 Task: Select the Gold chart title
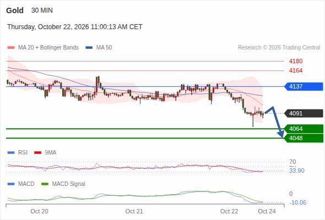click(x=15, y=10)
